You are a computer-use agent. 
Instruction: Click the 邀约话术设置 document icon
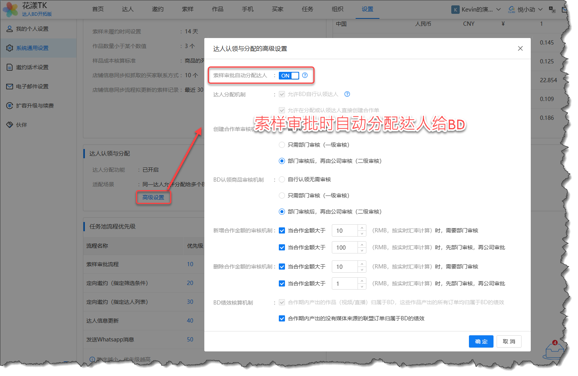10,67
